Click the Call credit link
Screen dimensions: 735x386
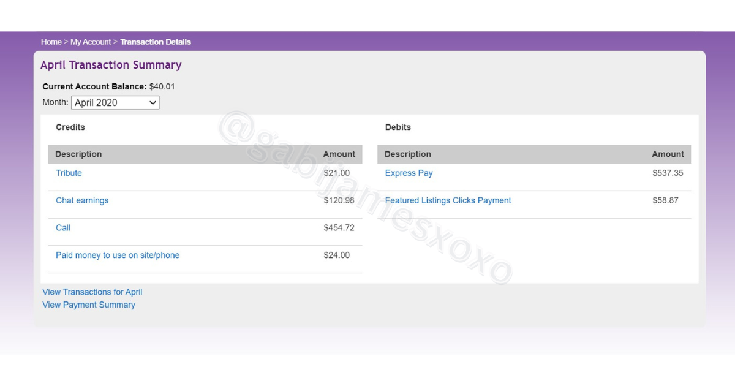[x=63, y=228]
